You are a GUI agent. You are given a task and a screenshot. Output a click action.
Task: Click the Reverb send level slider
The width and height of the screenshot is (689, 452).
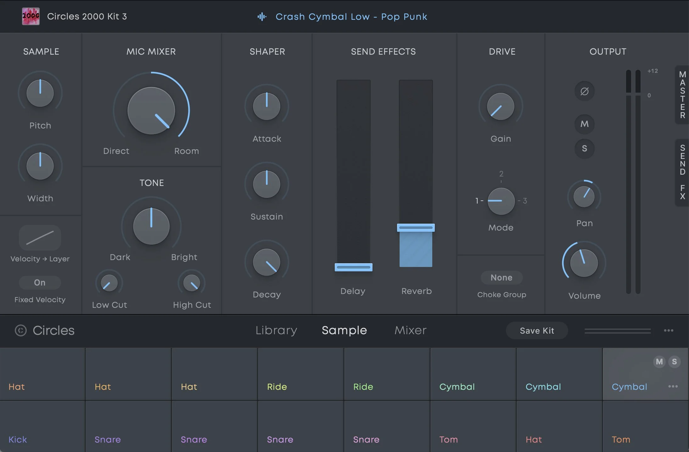tap(416, 227)
